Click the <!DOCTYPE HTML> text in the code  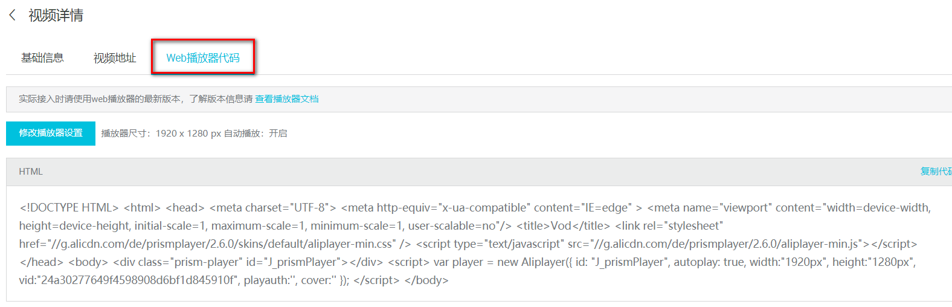[69, 208]
